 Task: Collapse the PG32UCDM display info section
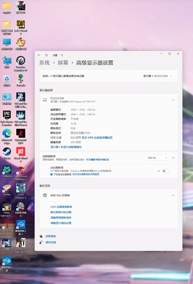tap(173, 100)
